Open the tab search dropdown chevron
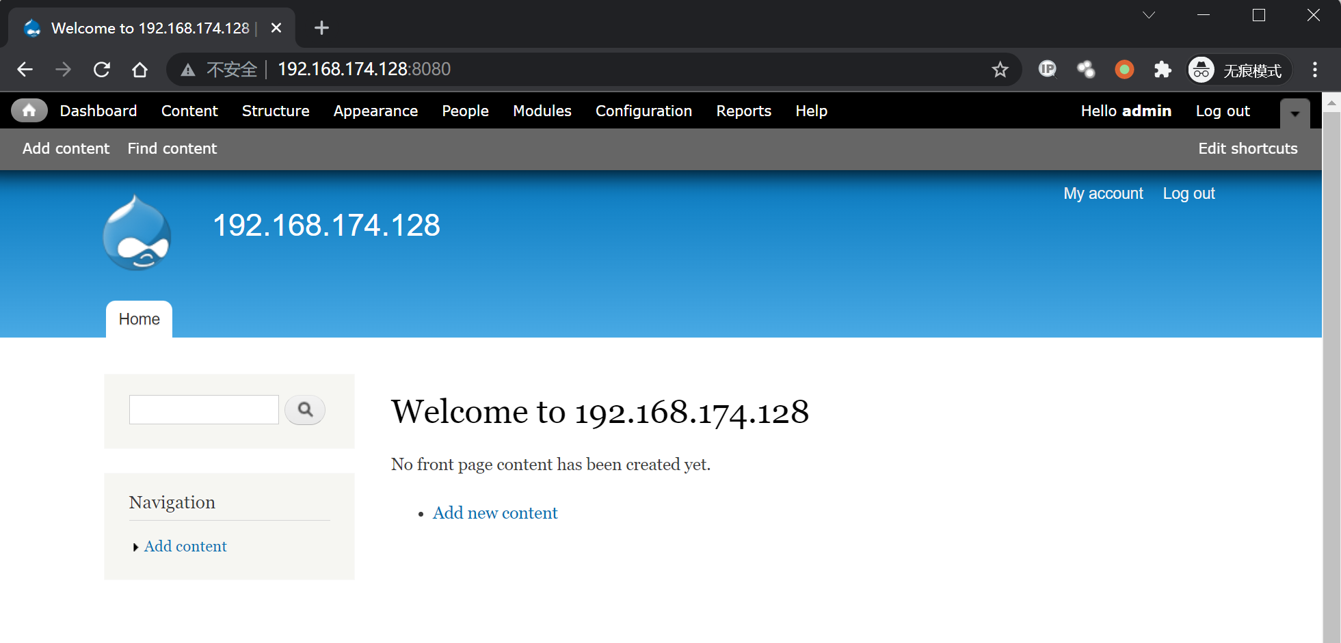Viewport: 1341px width, 643px height. click(x=1149, y=15)
